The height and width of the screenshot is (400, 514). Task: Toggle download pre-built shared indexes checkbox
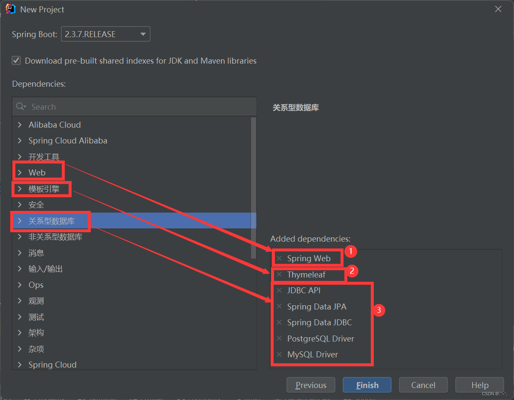pyautogui.click(x=16, y=61)
